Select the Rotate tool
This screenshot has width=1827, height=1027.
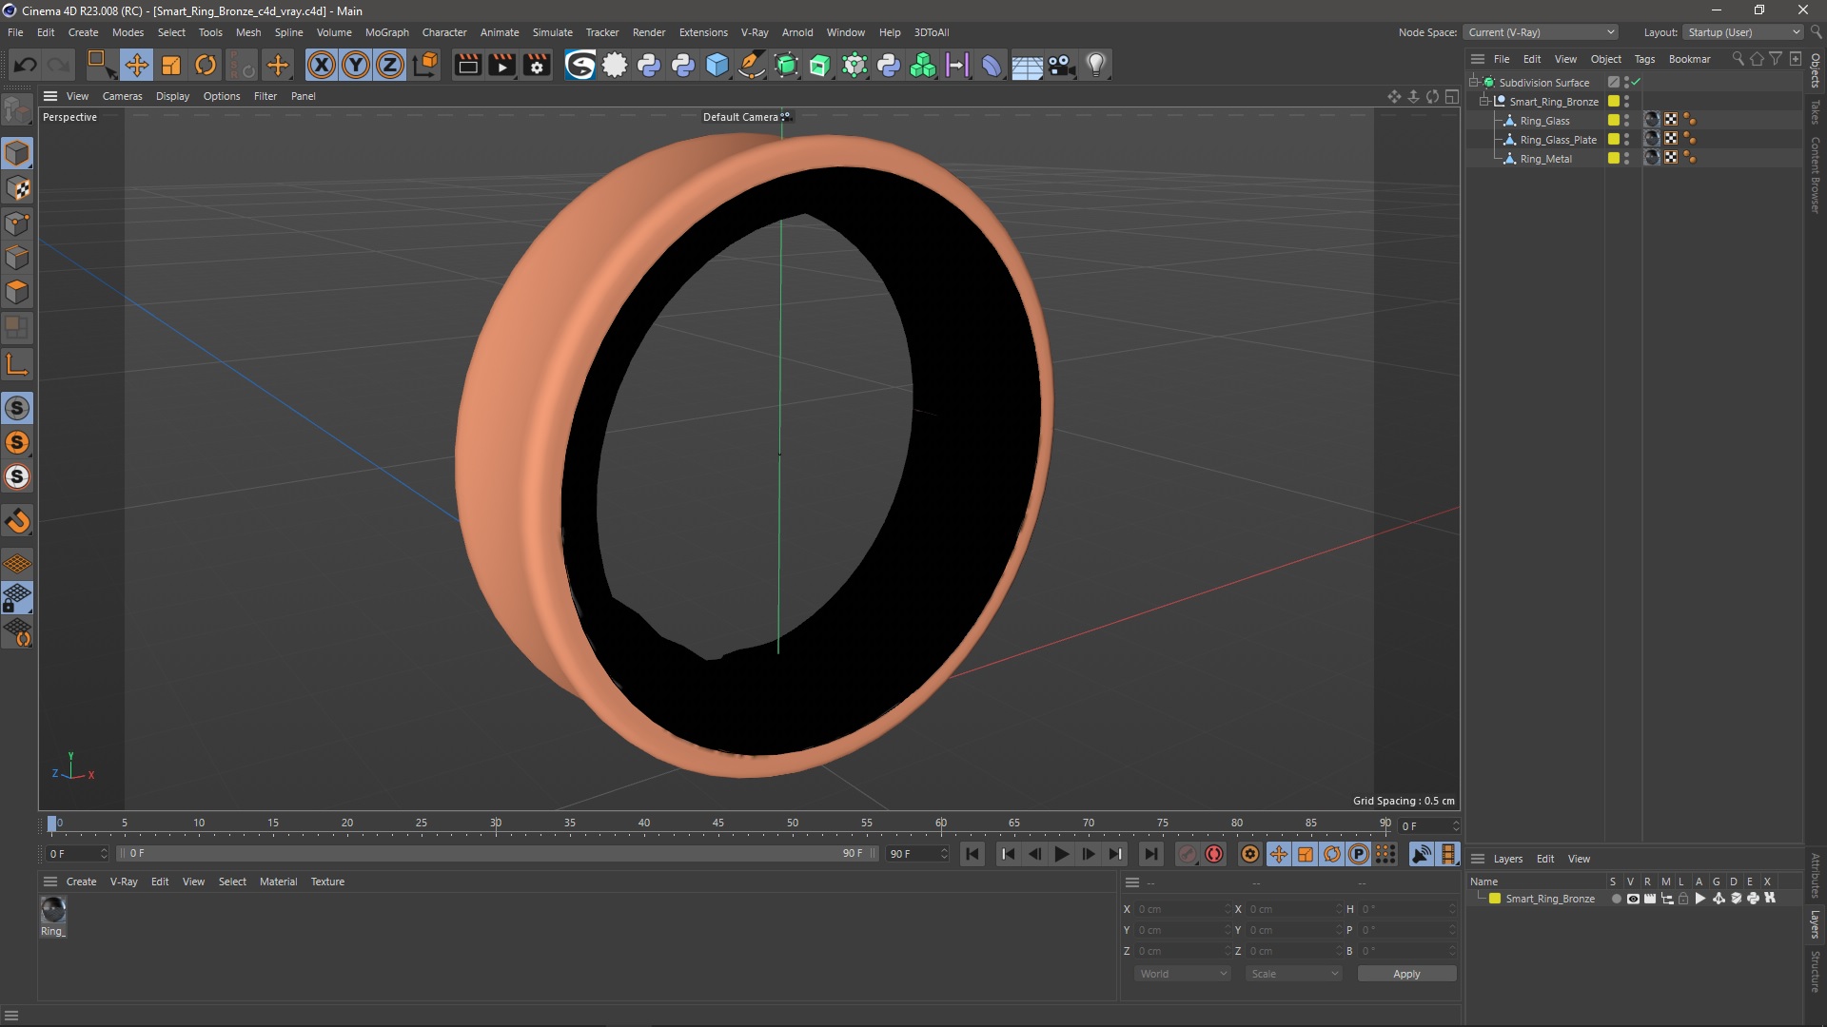coord(206,65)
